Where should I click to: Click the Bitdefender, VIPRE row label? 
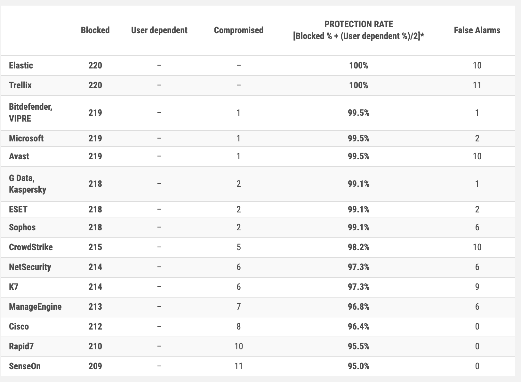click(30, 113)
